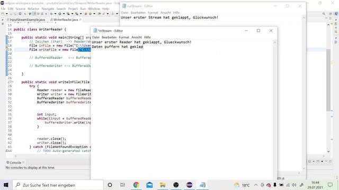Image resolution: width=339 pixels, height=190 pixels.
Task: Click the line "Unser erster Stream hat geklappt" in outStream
Action: coord(169,17)
